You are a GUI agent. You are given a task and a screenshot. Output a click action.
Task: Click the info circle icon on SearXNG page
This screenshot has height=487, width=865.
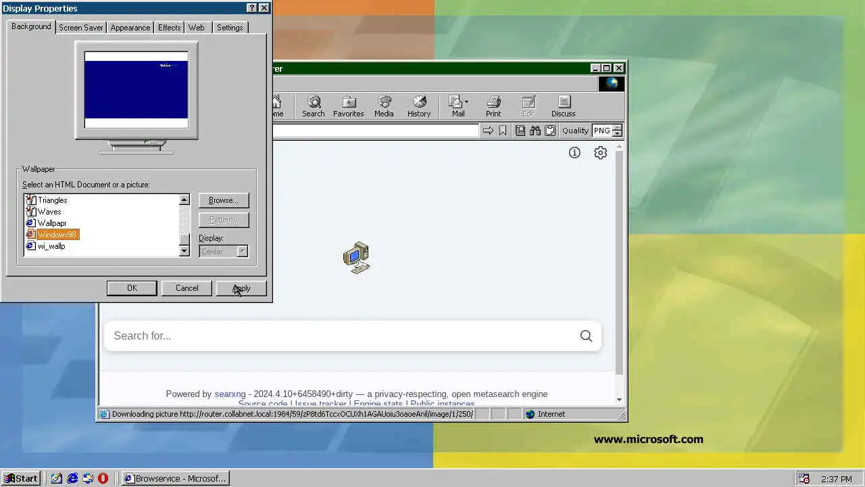(x=574, y=153)
